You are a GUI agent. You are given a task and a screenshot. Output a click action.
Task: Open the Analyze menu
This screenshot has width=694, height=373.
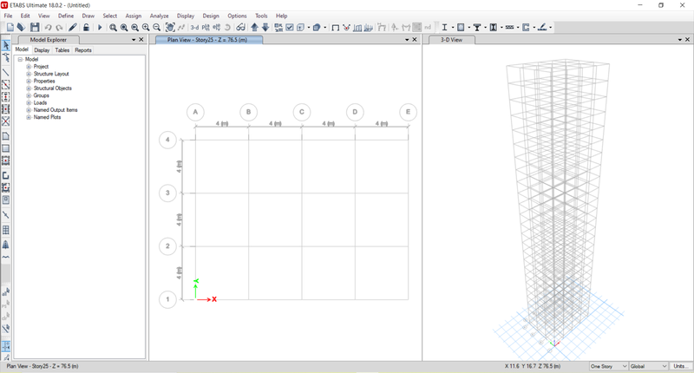[159, 16]
